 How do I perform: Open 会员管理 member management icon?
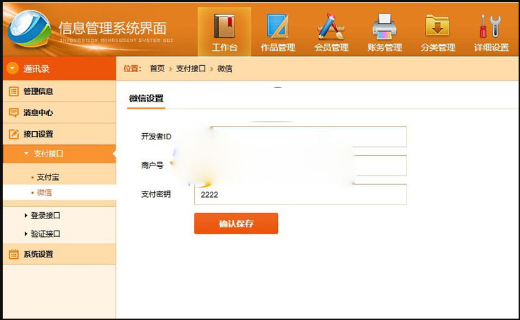pos(331,26)
